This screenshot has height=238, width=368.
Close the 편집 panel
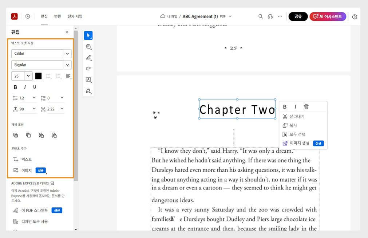pyautogui.click(x=67, y=32)
